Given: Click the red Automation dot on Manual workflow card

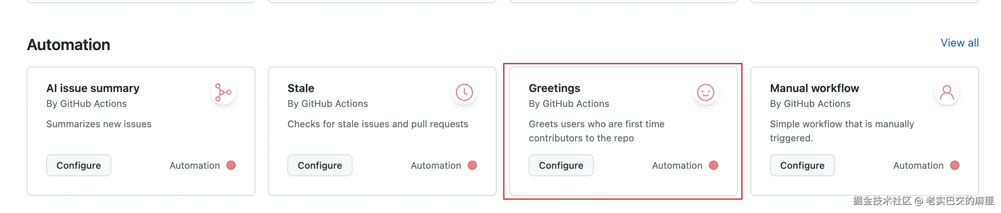Looking at the screenshot, I should 955,165.
